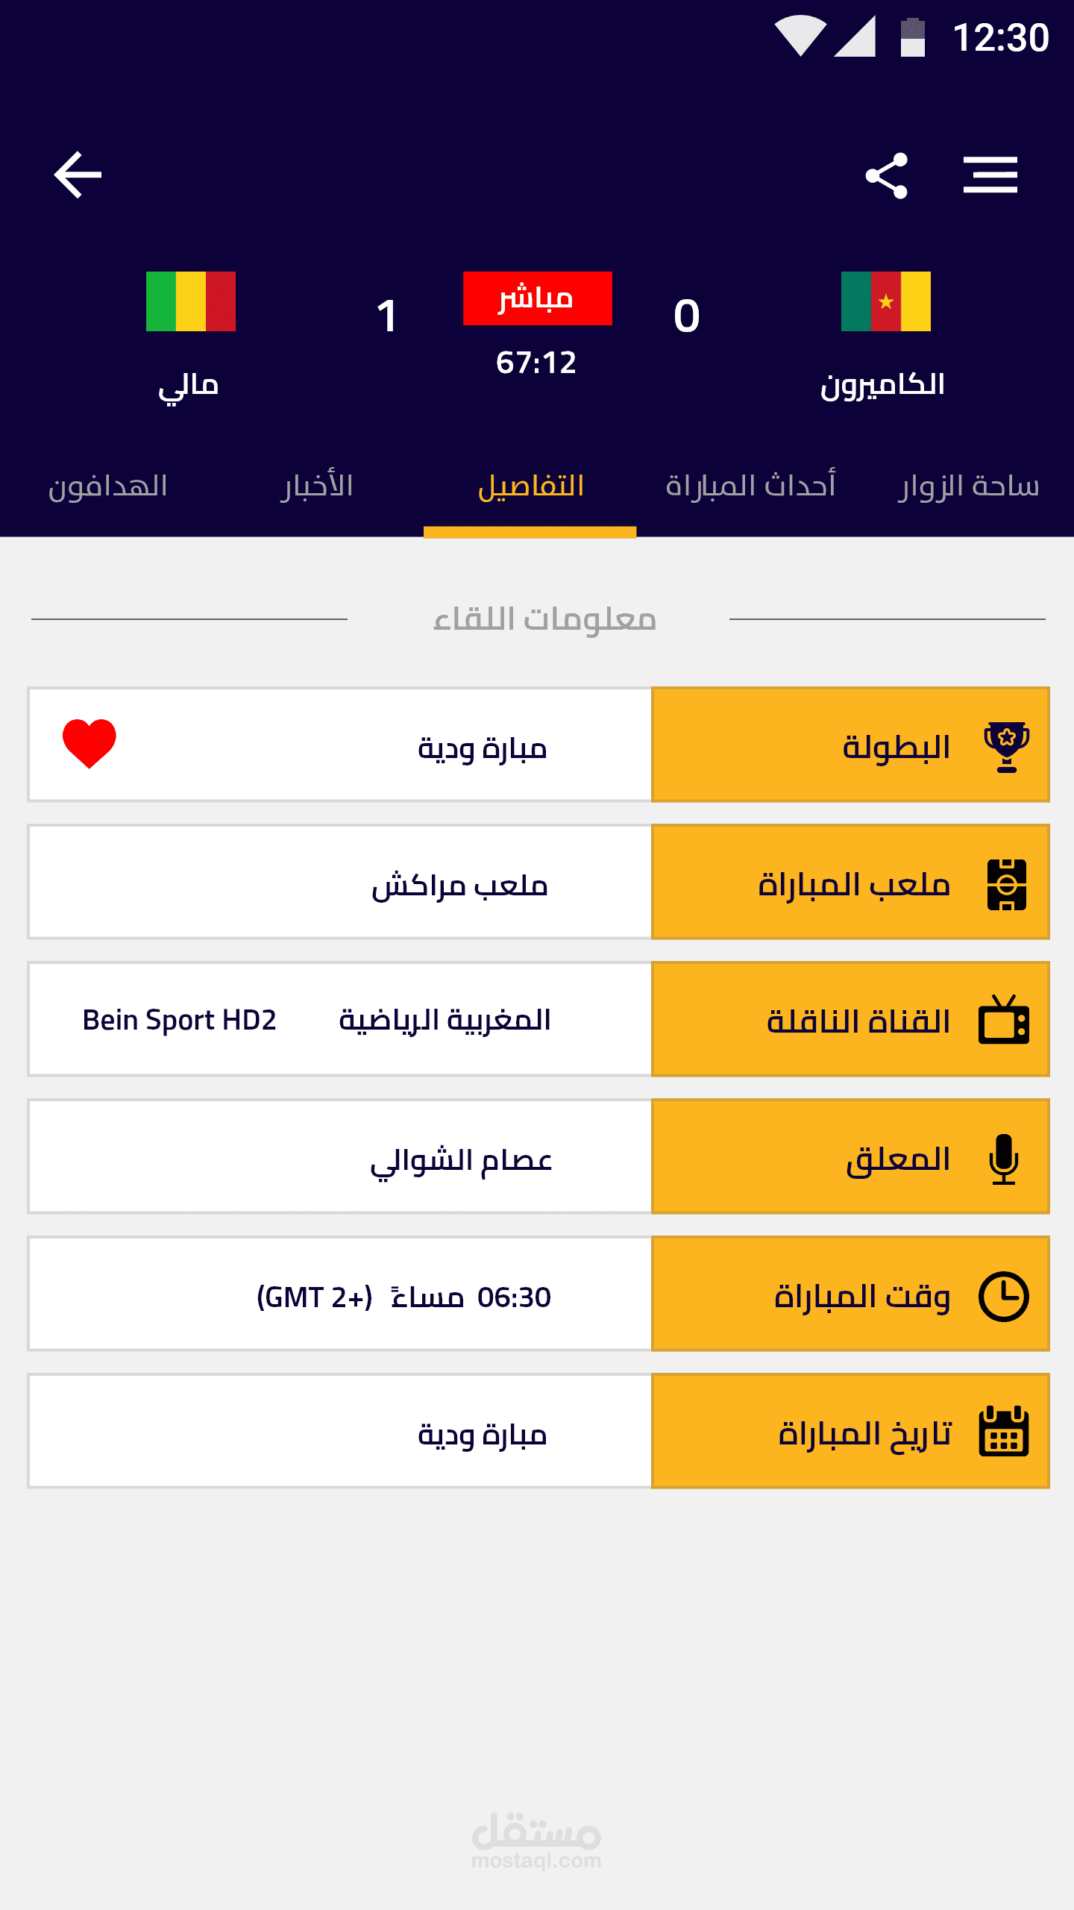Switch to الهدافون tab
Viewport: 1074px width, 1910px height.
coord(108,486)
